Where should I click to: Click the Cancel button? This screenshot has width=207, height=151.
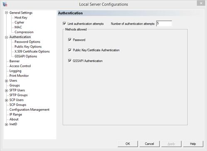coord(150,144)
